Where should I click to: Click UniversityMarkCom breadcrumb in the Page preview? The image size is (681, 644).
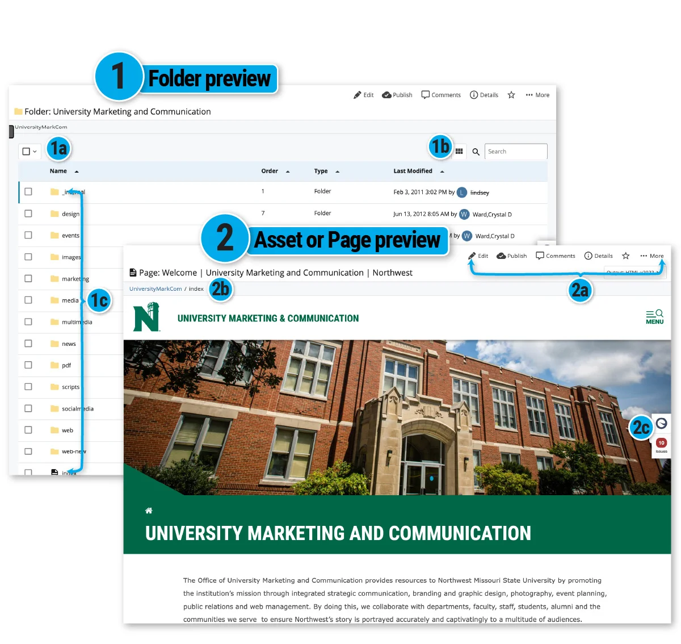(155, 289)
